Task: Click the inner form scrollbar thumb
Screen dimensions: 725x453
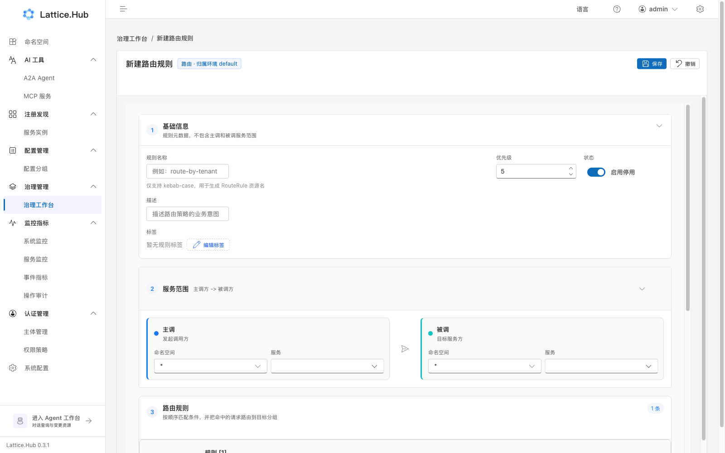Action: click(688, 208)
